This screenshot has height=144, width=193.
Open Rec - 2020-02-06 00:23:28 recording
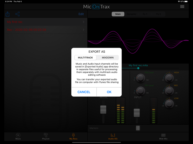(x=46, y=30)
